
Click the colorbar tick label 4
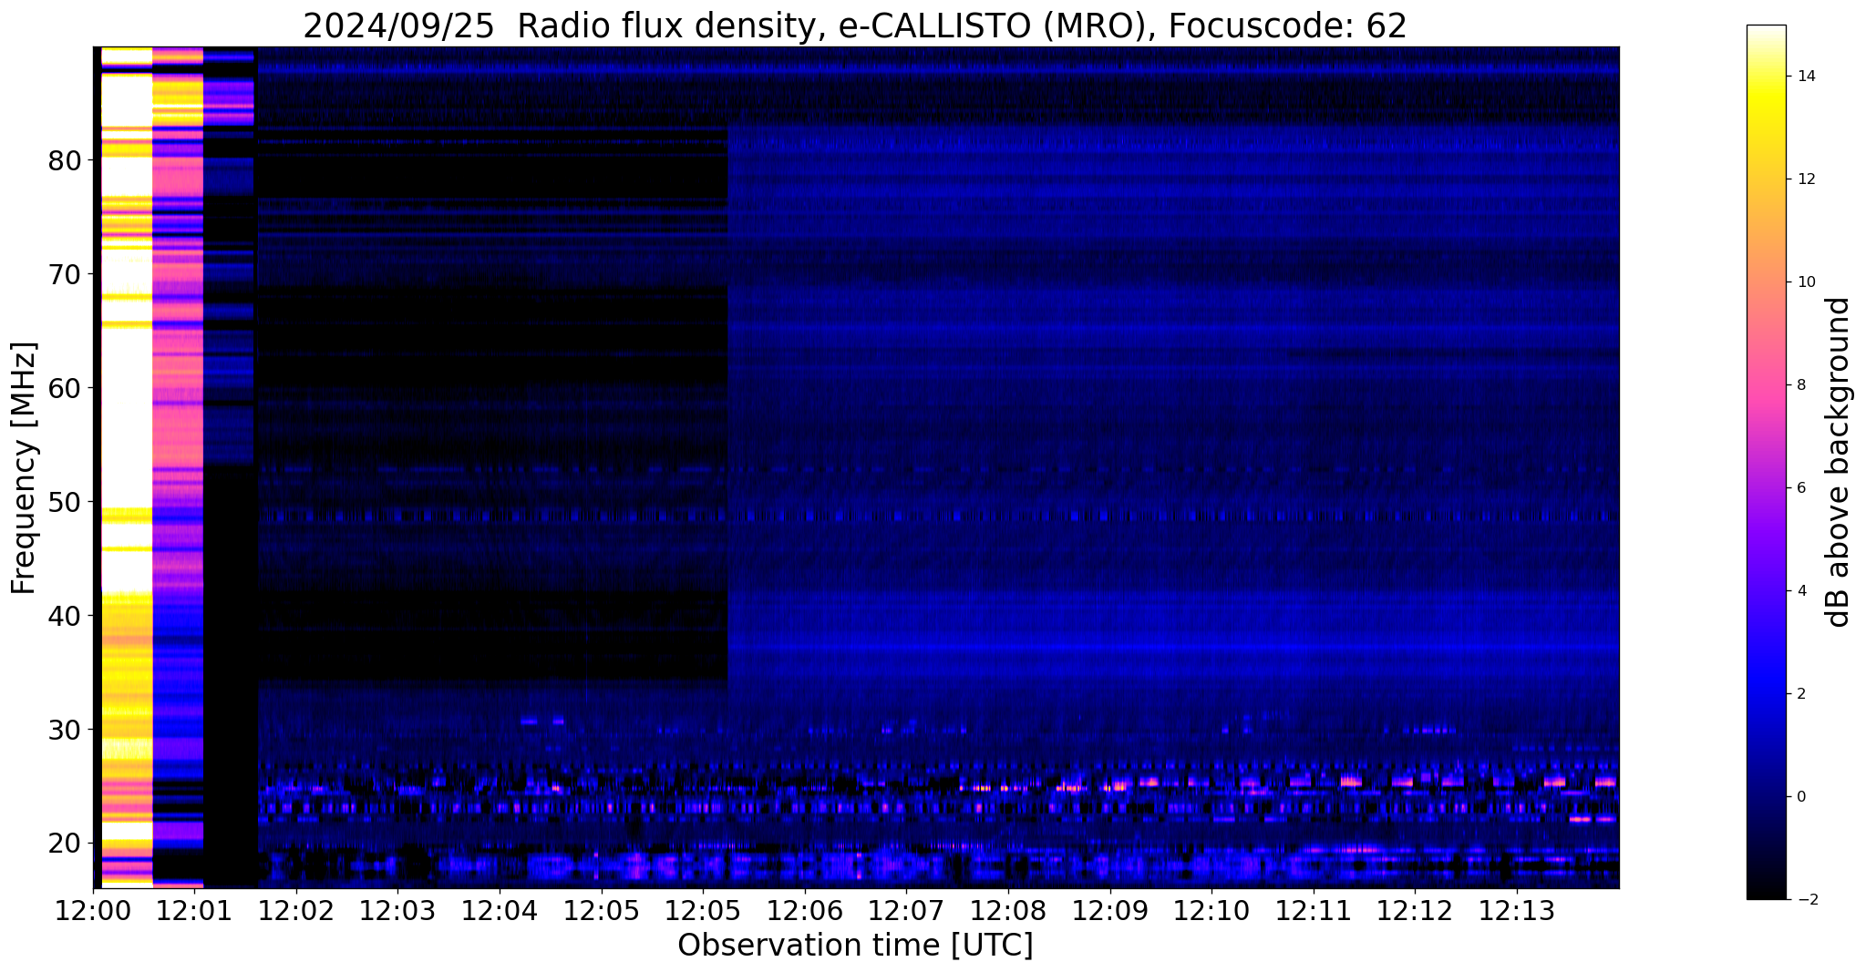1801,591
